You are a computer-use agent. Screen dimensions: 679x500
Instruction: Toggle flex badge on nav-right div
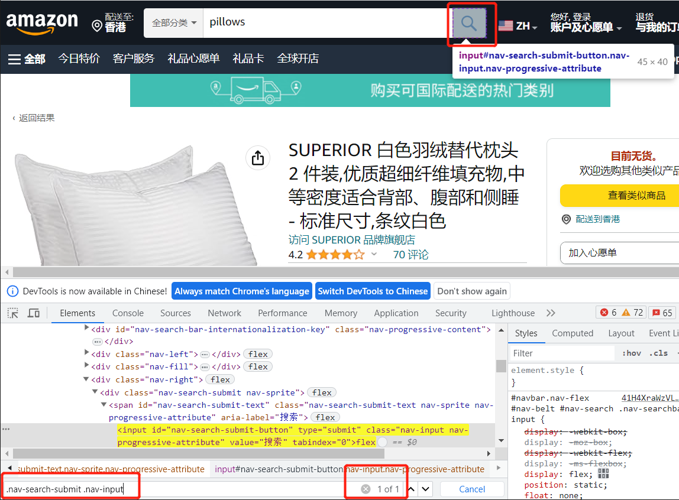[221, 380]
